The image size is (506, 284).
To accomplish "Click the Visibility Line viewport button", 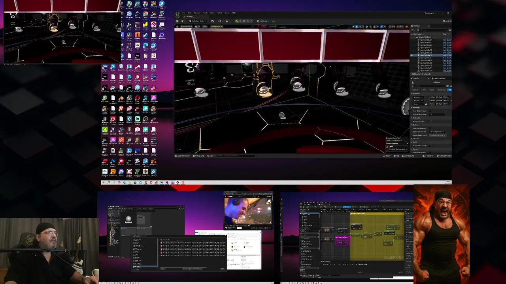I will pos(217,26).
